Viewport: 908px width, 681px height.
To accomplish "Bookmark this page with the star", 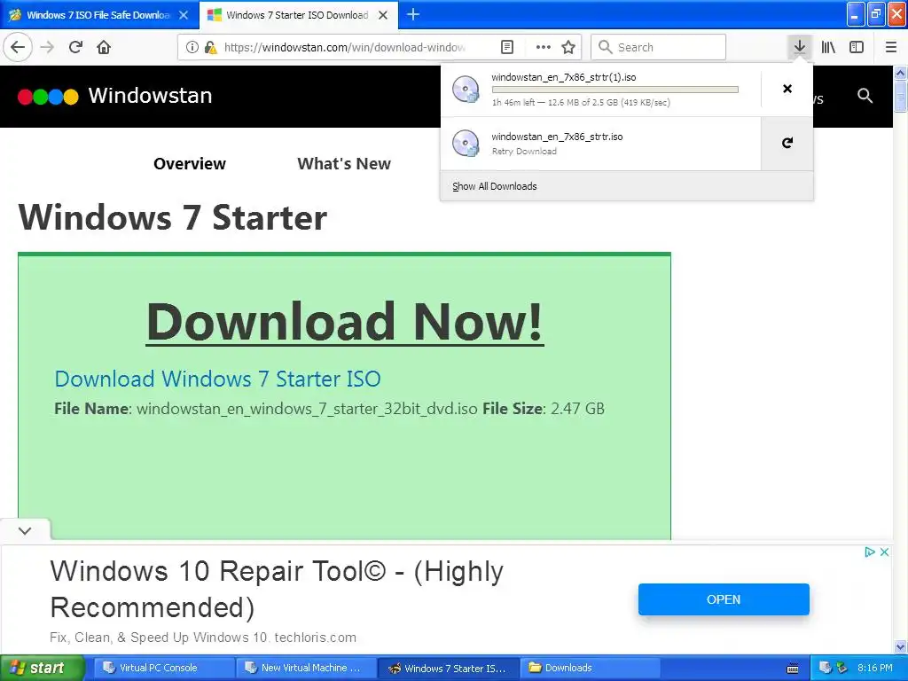I will pos(568,47).
